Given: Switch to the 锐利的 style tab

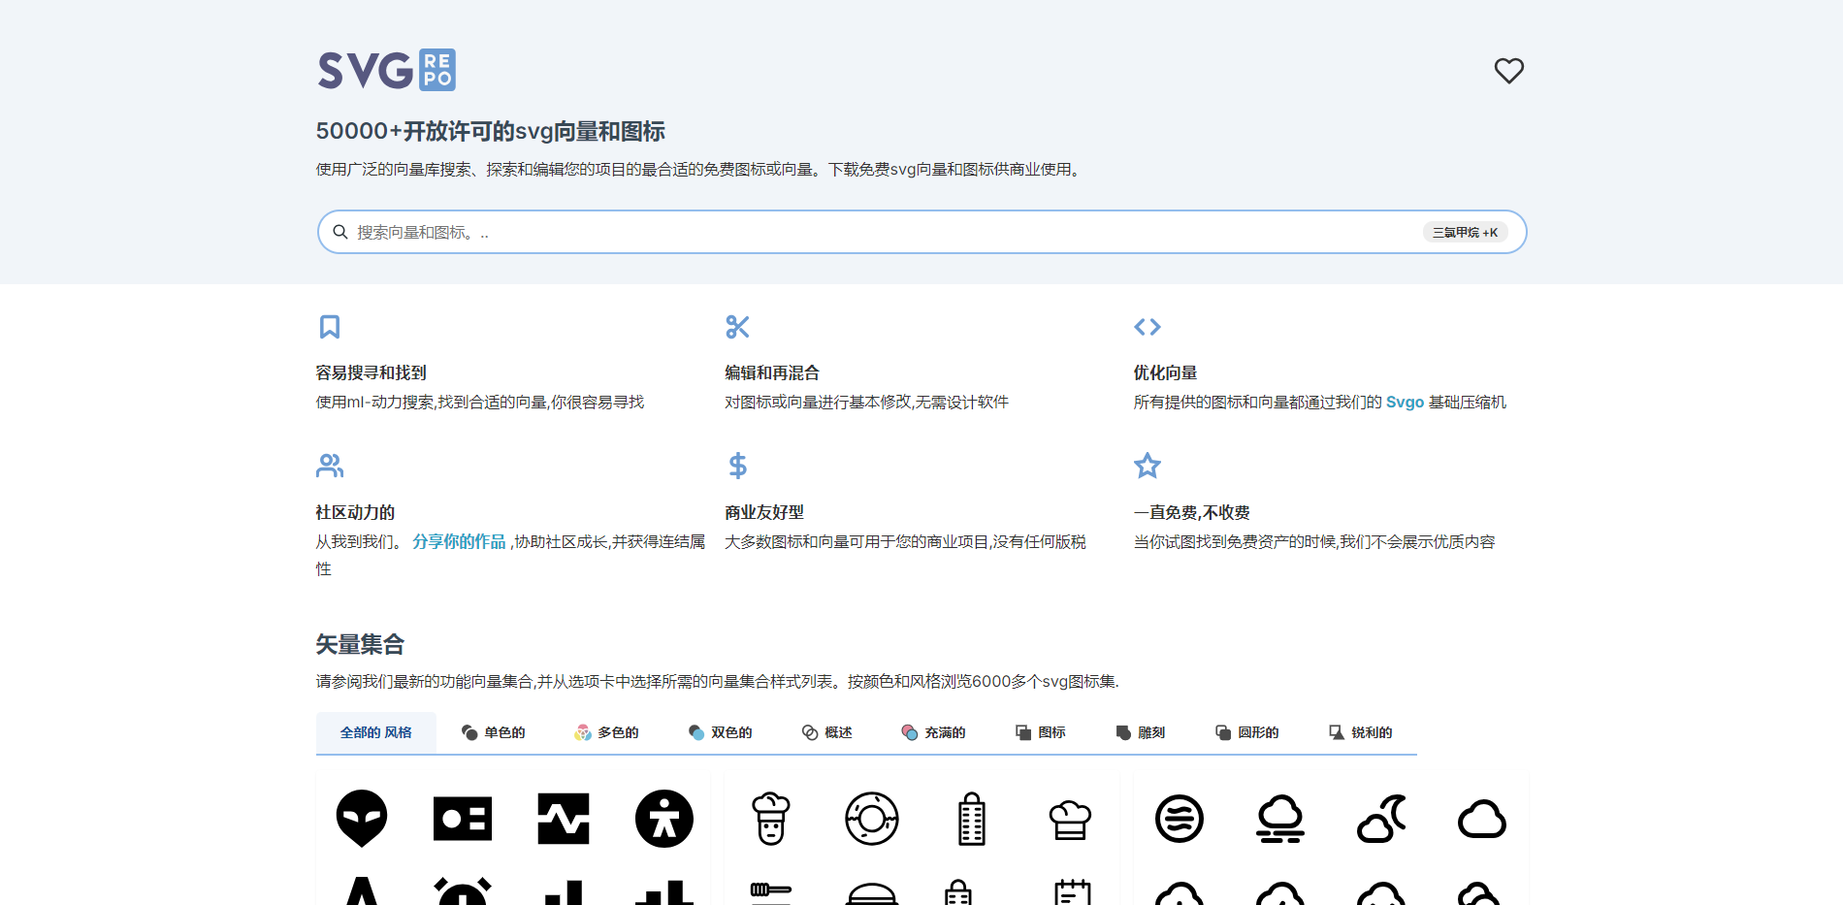Looking at the screenshot, I should click(x=1360, y=732).
